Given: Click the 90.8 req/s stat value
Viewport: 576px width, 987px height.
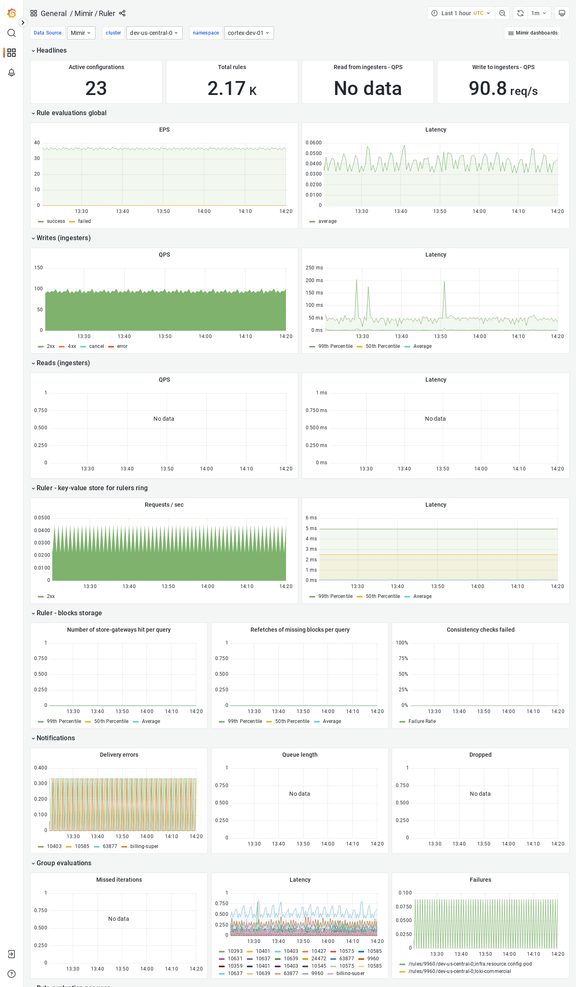Looking at the screenshot, I should pos(503,88).
